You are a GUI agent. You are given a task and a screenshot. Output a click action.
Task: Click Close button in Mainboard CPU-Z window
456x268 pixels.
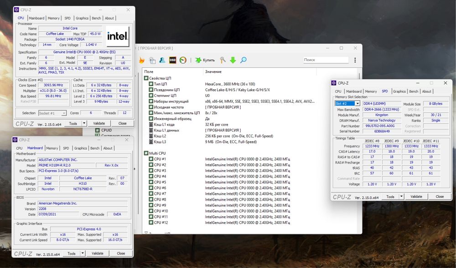point(121,253)
